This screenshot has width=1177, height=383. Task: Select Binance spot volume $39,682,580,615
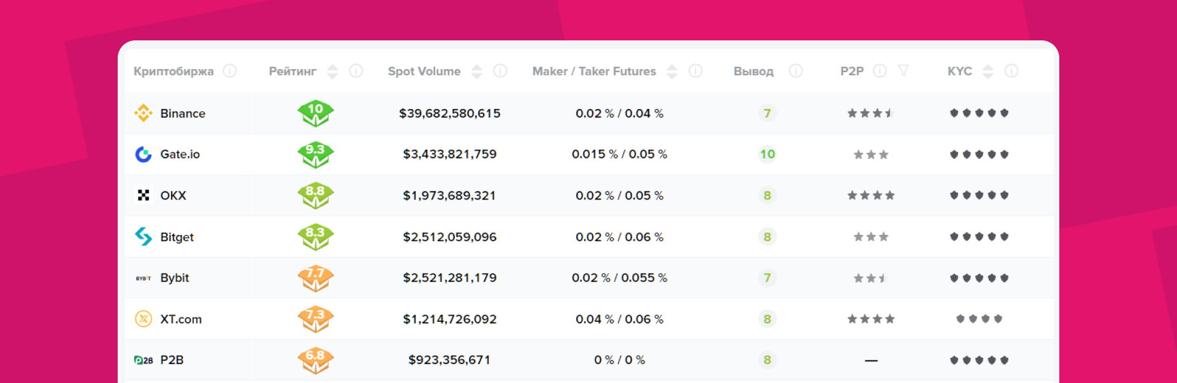click(450, 113)
